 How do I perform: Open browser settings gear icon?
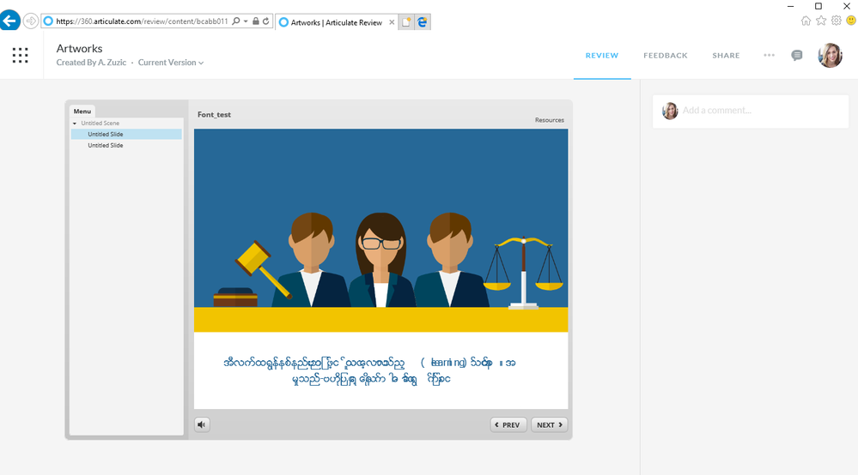pos(836,21)
